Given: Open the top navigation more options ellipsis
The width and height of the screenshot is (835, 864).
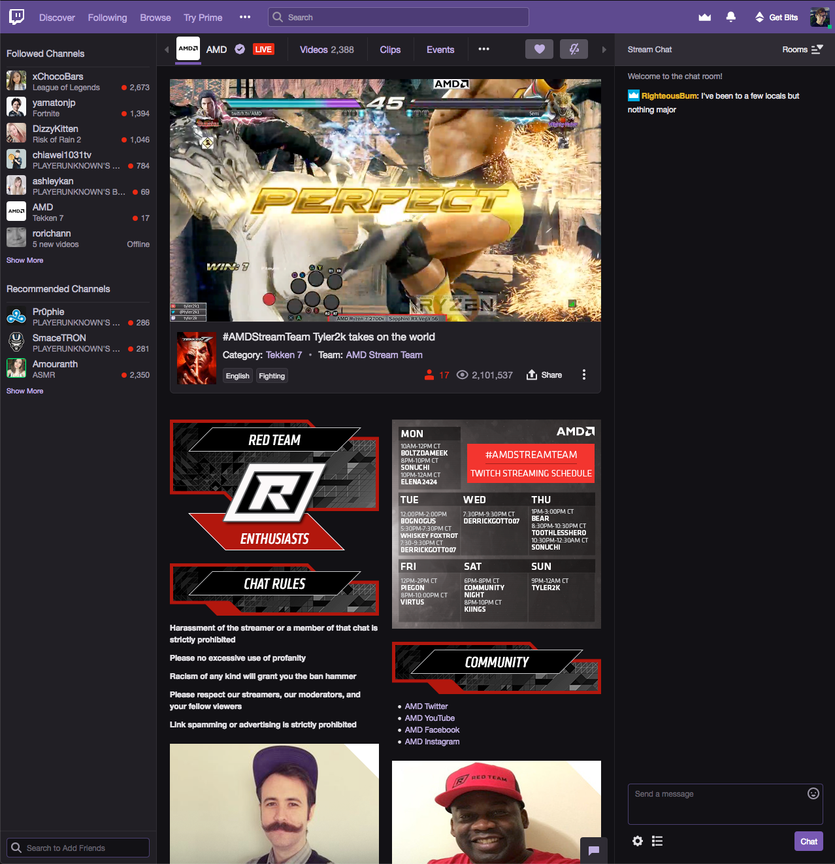Looking at the screenshot, I should tap(245, 17).
